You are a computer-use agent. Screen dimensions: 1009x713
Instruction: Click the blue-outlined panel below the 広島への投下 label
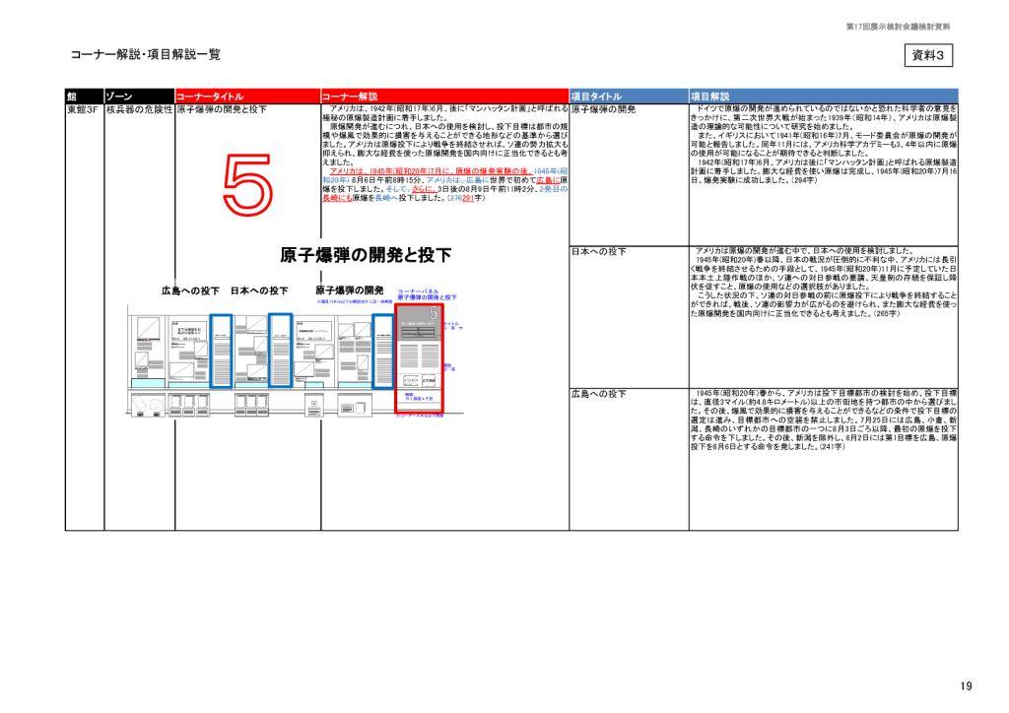pyautogui.click(x=221, y=351)
